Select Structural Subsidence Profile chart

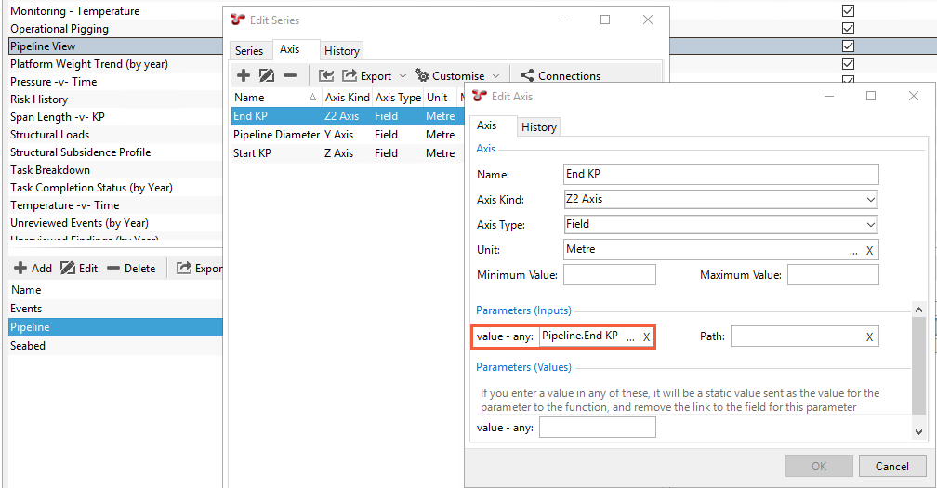click(x=80, y=152)
